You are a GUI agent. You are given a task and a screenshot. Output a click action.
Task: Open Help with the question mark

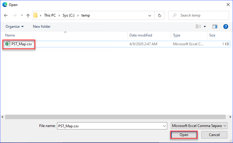pyautogui.click(x=225, y=27)
